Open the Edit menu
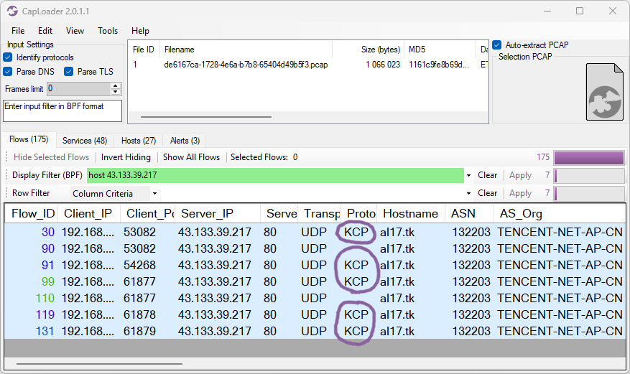Viewport: 630px width, 374px height. [45, 30]
